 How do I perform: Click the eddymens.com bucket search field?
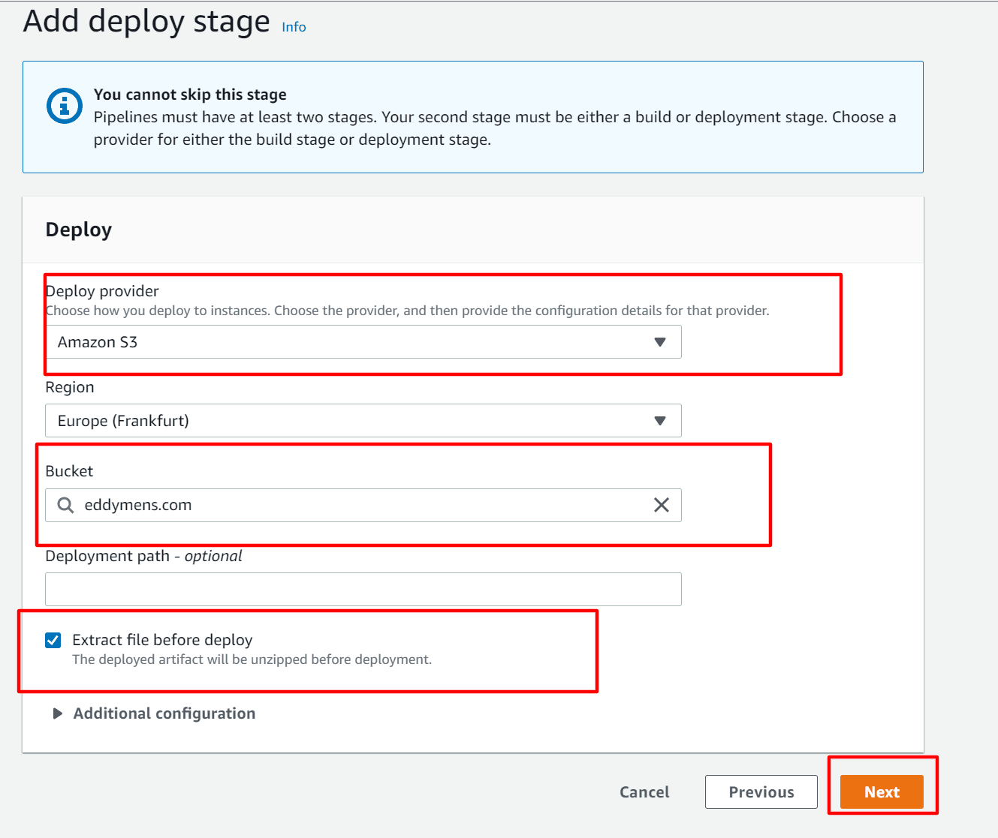(x=360, y=506)
